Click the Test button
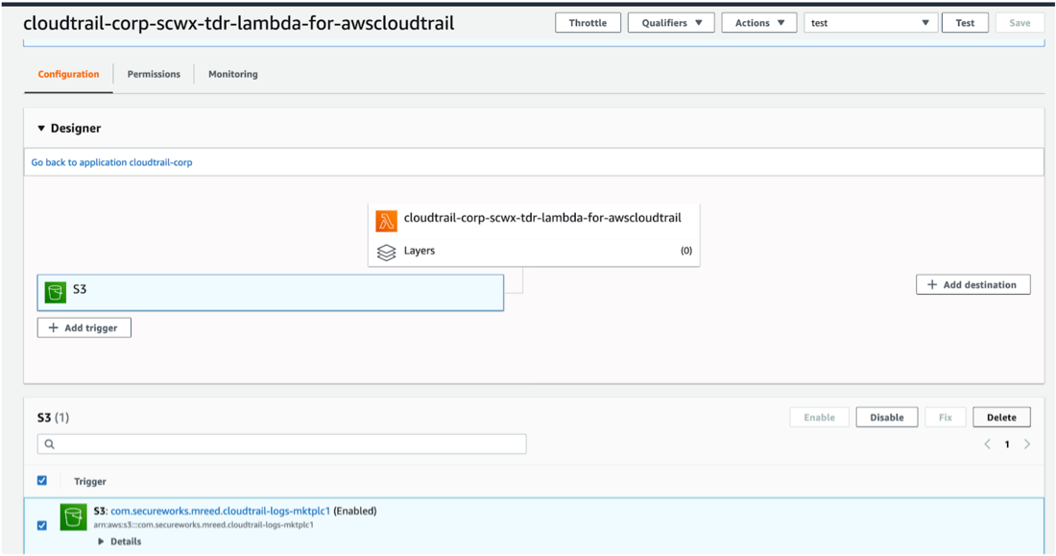1056x556 pixels. (x=965, y=23)
